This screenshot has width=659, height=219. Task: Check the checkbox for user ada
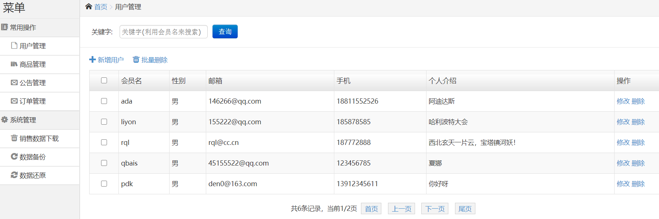pyautogui.click(x=104, y=101)
